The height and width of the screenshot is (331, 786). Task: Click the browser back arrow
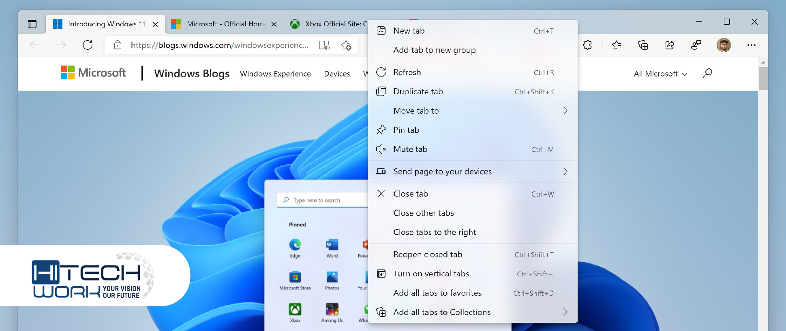point(34,45)
